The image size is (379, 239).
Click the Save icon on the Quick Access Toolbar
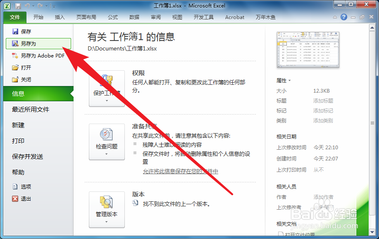(x=17, y=5)
